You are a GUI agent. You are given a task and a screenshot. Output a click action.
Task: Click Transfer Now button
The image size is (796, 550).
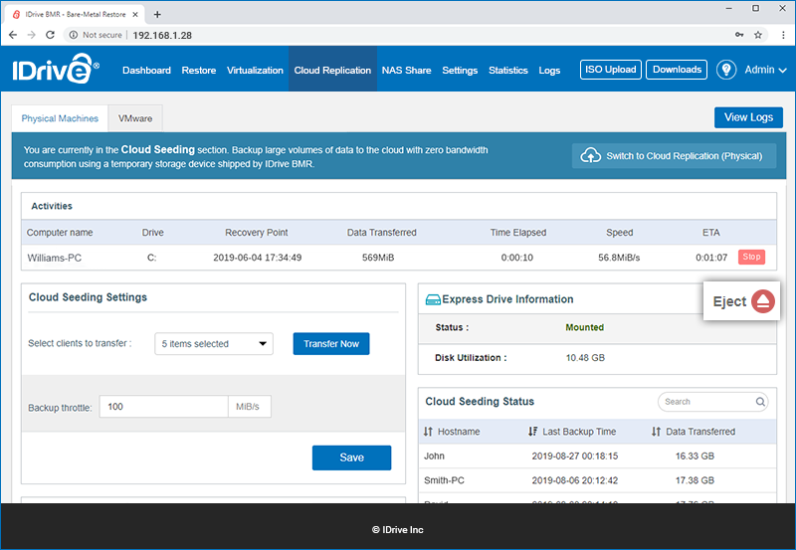point(331,344)
